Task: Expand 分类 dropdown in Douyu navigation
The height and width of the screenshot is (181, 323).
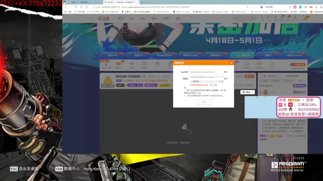Action: 143,19
